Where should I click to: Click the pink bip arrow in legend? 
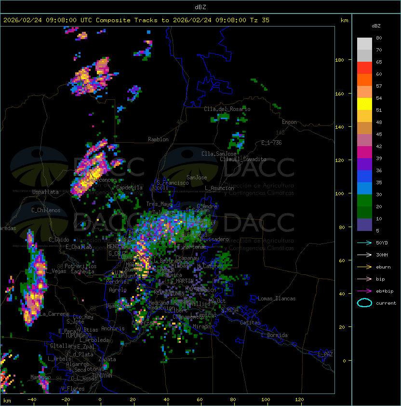click(364, 279)
